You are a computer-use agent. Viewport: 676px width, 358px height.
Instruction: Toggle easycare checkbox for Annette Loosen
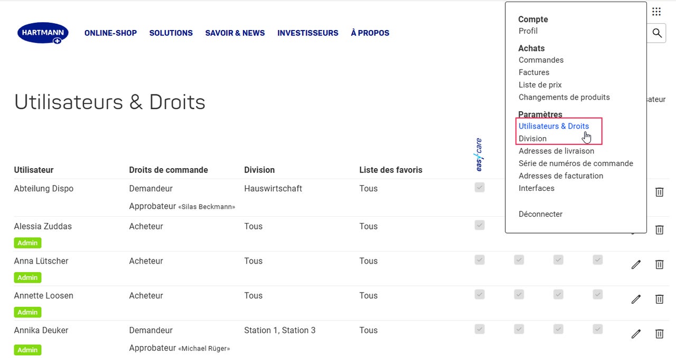[x=480, y=294]
